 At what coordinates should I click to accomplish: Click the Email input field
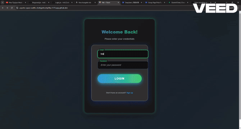pyautogui.click(x=123, y=54)
